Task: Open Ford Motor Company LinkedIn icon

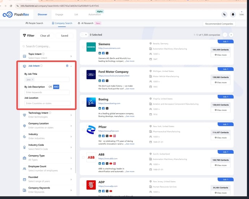Action: pos(100,81)
